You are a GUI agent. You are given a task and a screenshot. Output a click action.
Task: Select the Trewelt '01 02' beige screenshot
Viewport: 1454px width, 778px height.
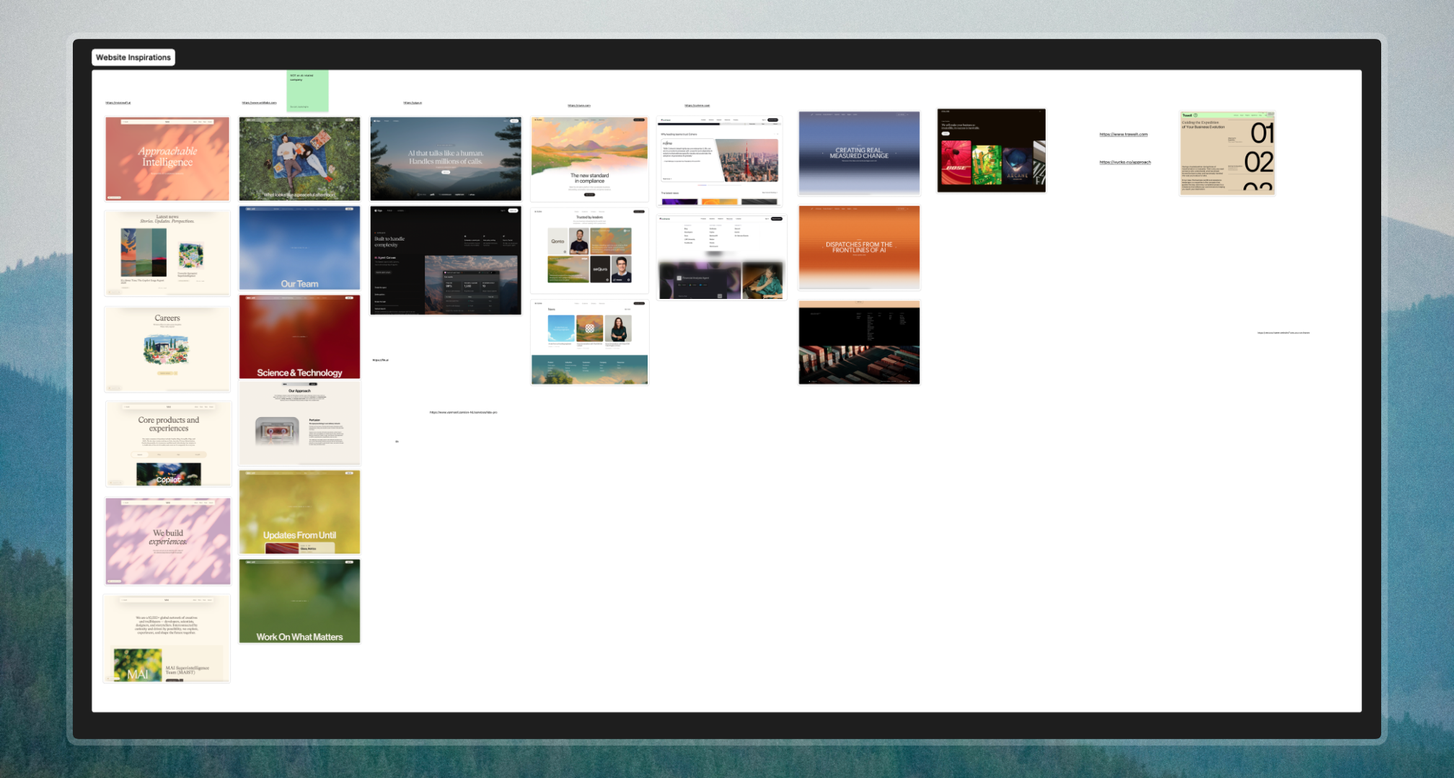[1228, 153]
